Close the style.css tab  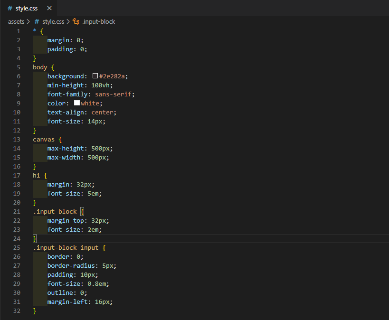coord(49,8)
